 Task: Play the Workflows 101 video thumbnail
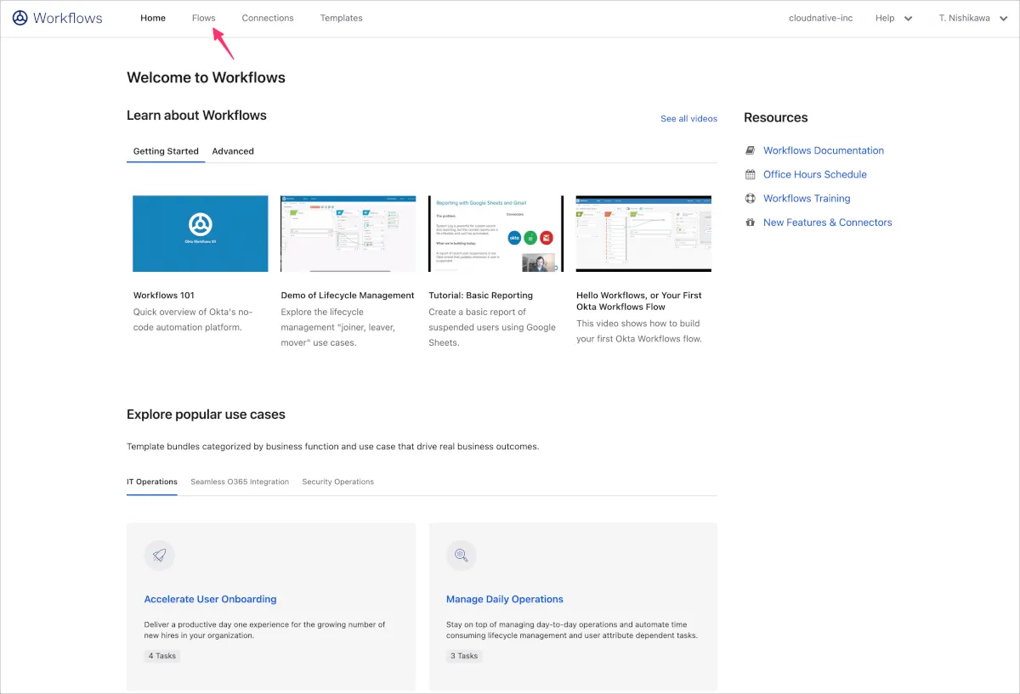[201, 234]
